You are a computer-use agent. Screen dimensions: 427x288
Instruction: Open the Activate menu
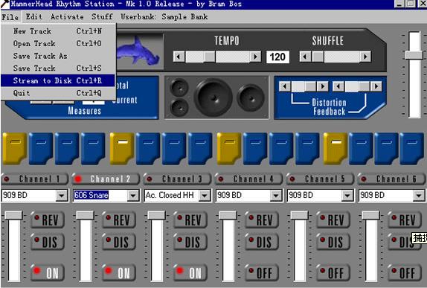coord(67,17)
